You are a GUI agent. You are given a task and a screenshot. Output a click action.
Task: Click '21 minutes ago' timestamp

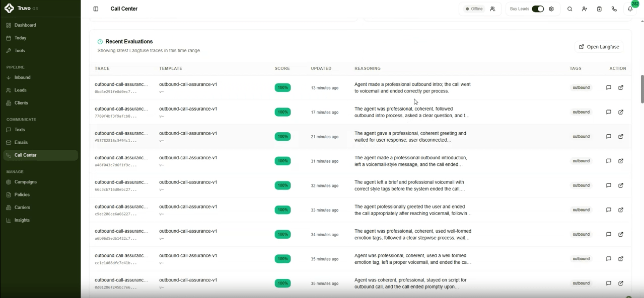[x=325, y=137]
